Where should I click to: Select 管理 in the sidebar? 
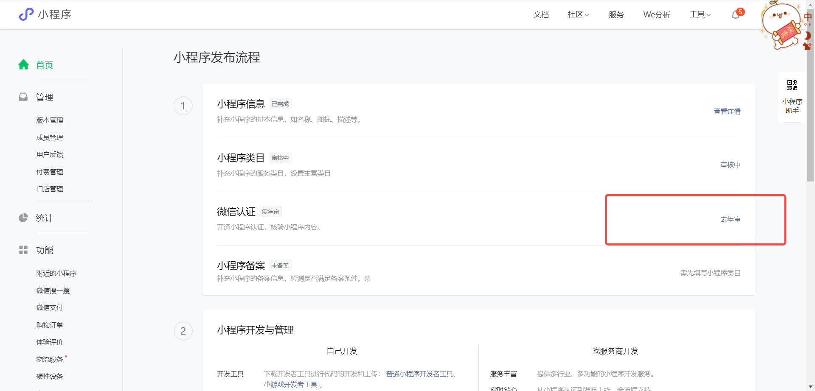click(x=45, y=97)
